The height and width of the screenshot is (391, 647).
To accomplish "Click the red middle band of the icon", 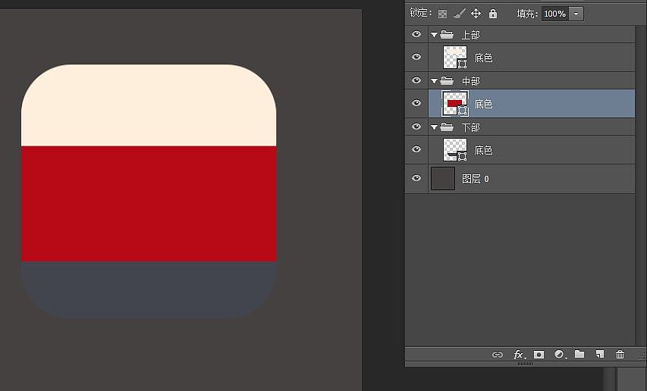I will [149, 204].
